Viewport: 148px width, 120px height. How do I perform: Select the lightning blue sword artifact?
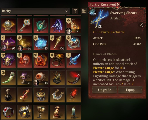click(74, 60)
